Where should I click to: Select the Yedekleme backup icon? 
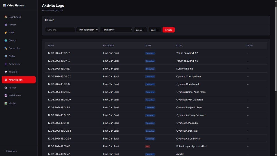(x=6, y=95)
